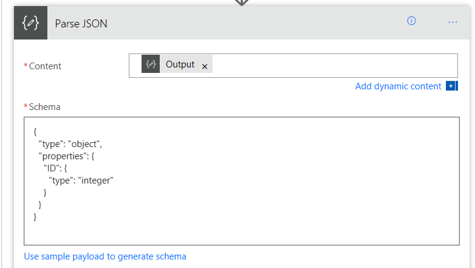
Task: Click the "integer" value in the schema
Action: point(96,180)
